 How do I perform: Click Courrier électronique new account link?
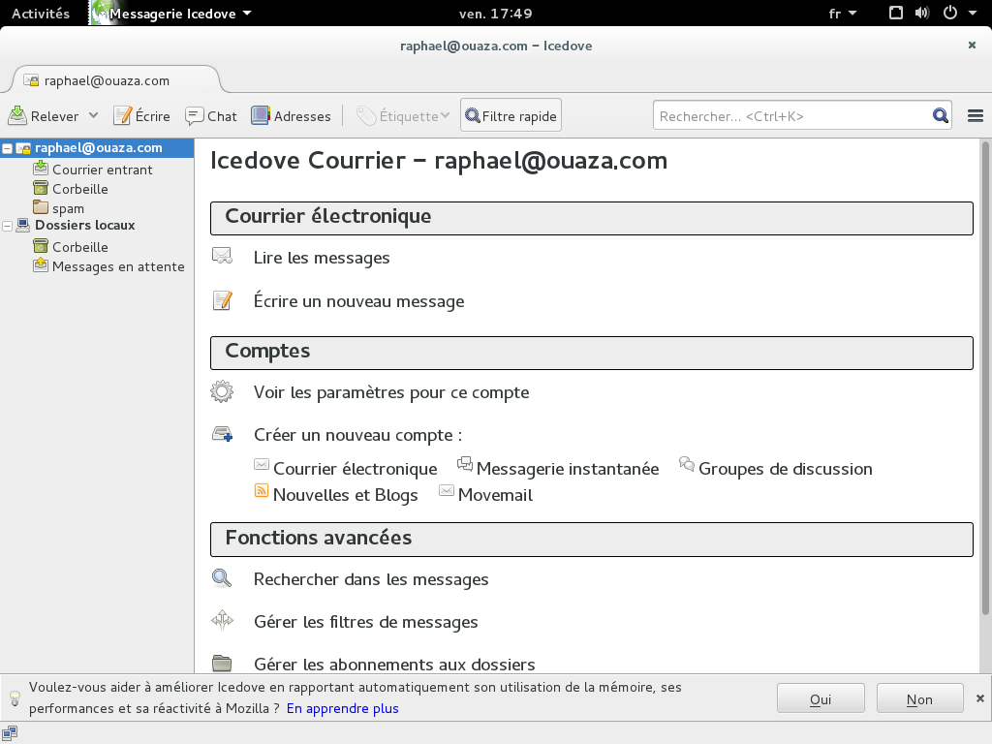[x=355, y=469]
